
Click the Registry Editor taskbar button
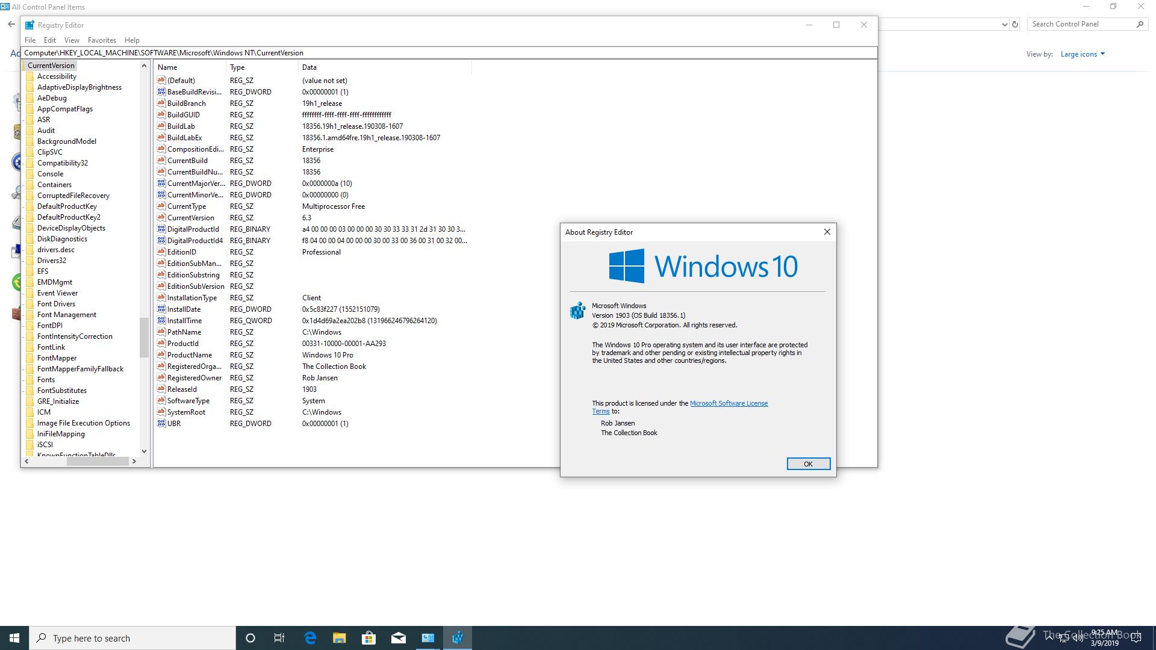coord(458,638)
